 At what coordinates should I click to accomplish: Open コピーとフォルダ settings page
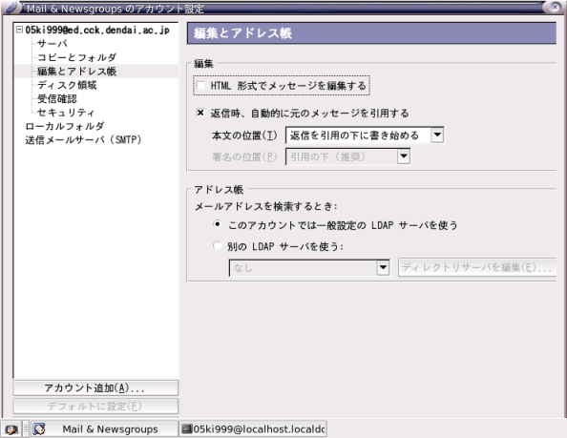77,57
